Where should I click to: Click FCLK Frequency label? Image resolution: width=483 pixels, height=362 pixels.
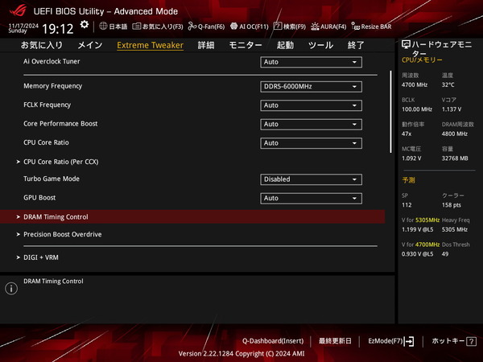pos(47,105)
